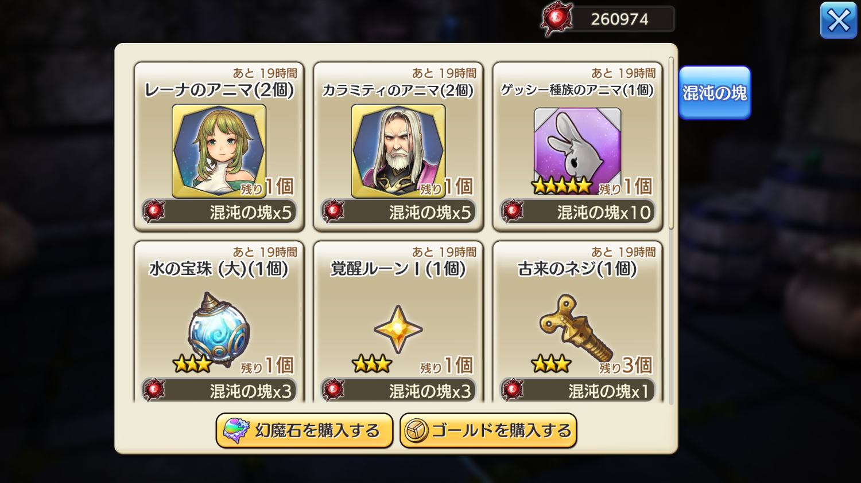Buy water orb for 混沌の塊x3
The image size is (861, 483).
point(219,390)
